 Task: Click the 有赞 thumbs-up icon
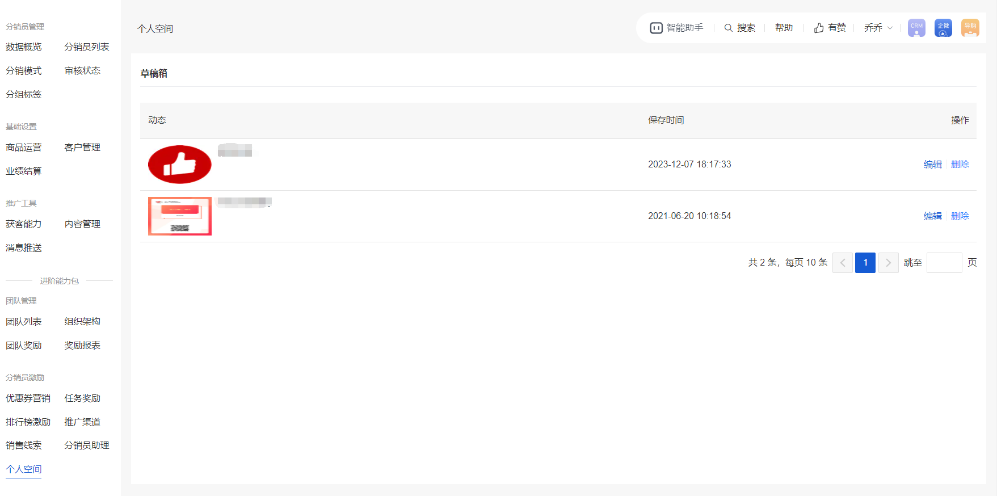[819, 28]
